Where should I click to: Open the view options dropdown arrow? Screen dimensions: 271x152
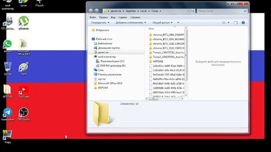coord(229,22)
